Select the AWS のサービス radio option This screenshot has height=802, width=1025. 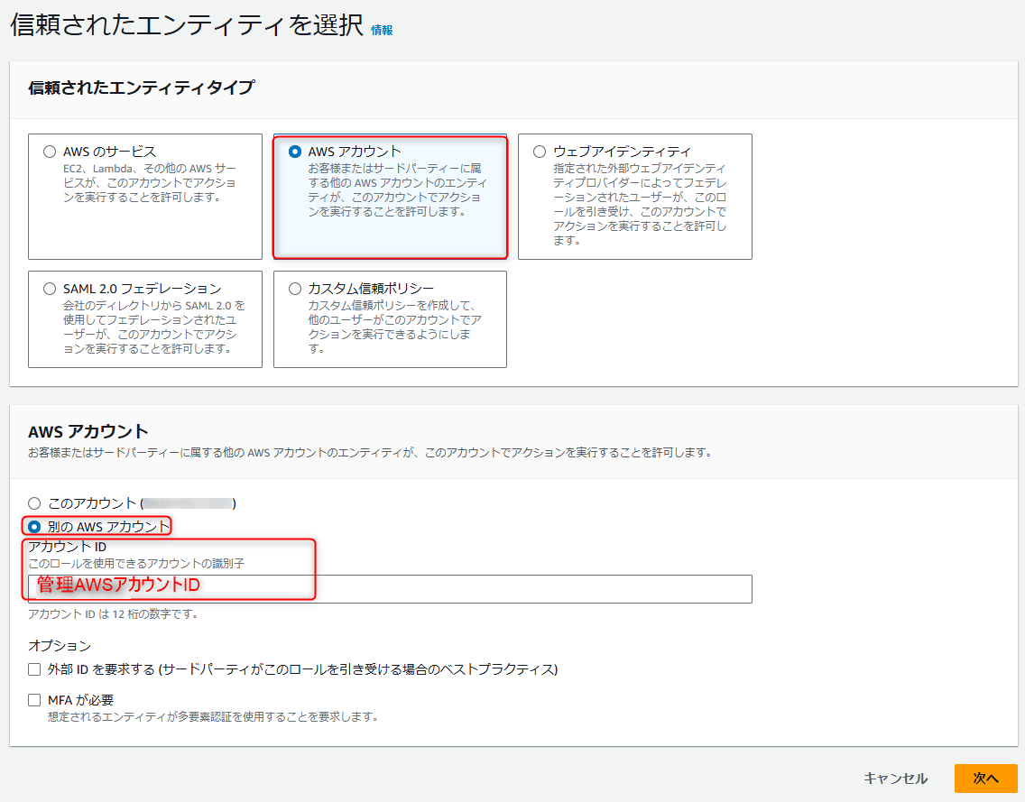(x=50, y=152)
